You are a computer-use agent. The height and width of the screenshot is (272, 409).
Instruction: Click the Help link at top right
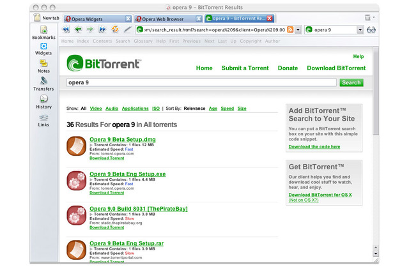coord(359,56)
